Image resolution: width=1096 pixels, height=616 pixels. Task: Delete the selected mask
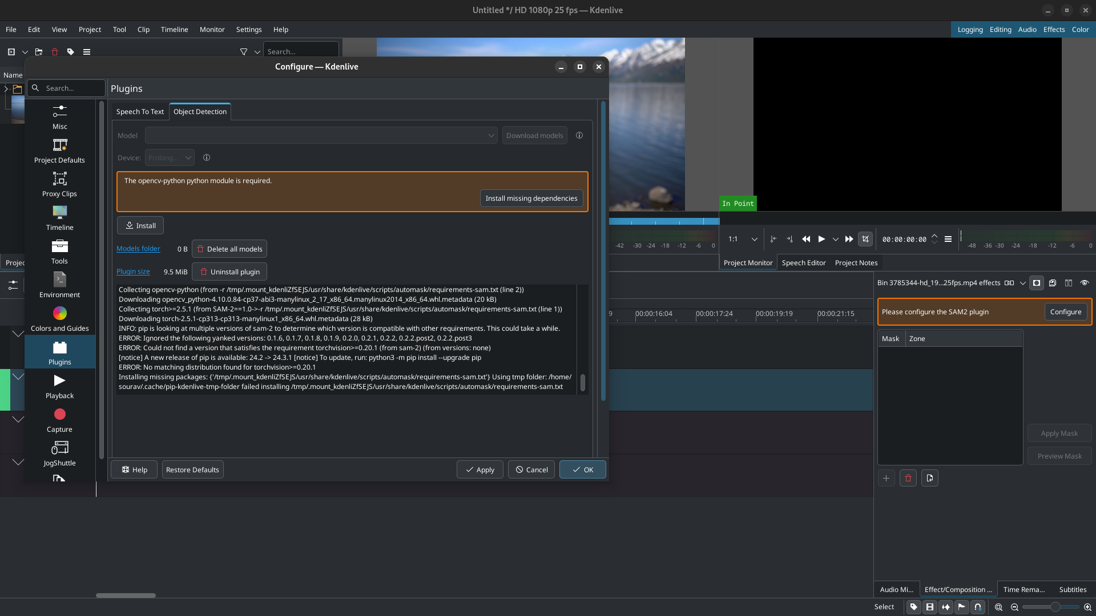[x=907, y=478]
